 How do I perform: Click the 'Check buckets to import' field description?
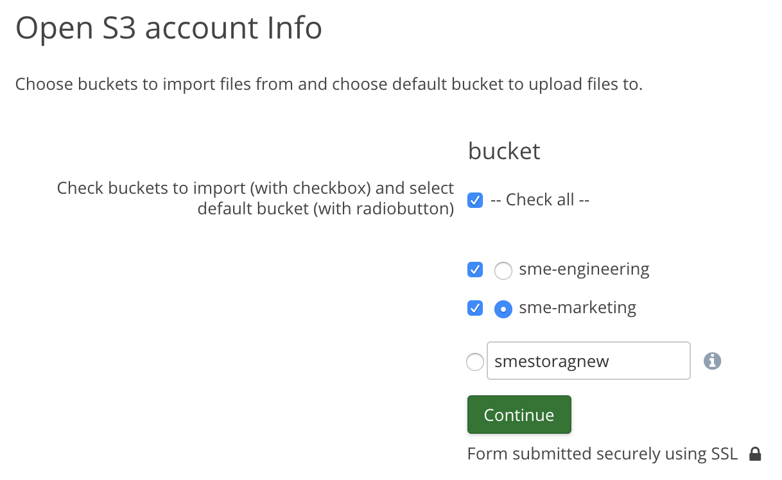256,198
